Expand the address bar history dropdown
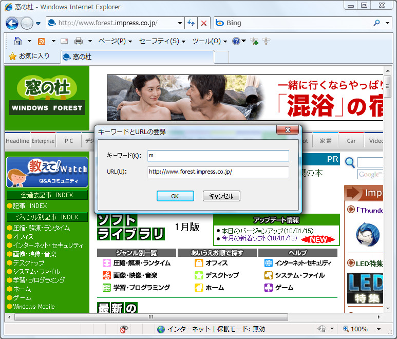The width and height of the screenshot is (397, 339). [180, 23]
